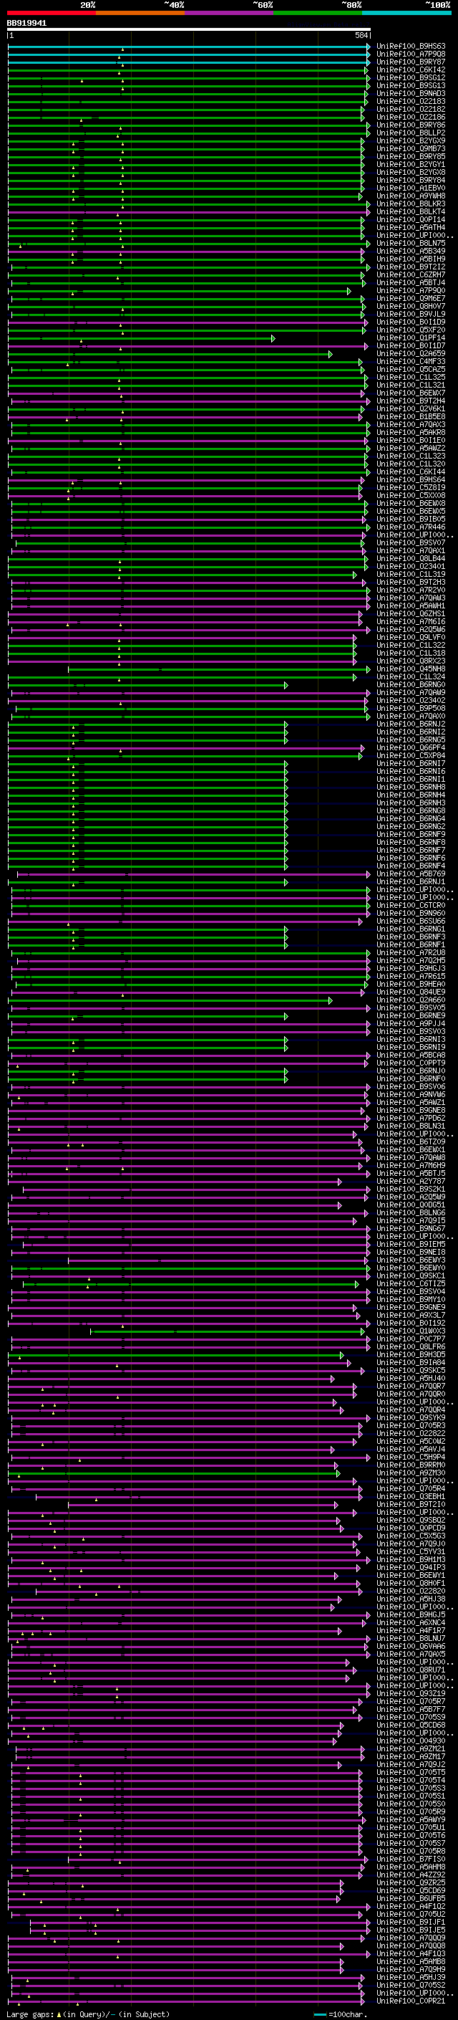
Task: Click the UniRef100_B9NAD3 entry
Action: [x=411, y=93]
